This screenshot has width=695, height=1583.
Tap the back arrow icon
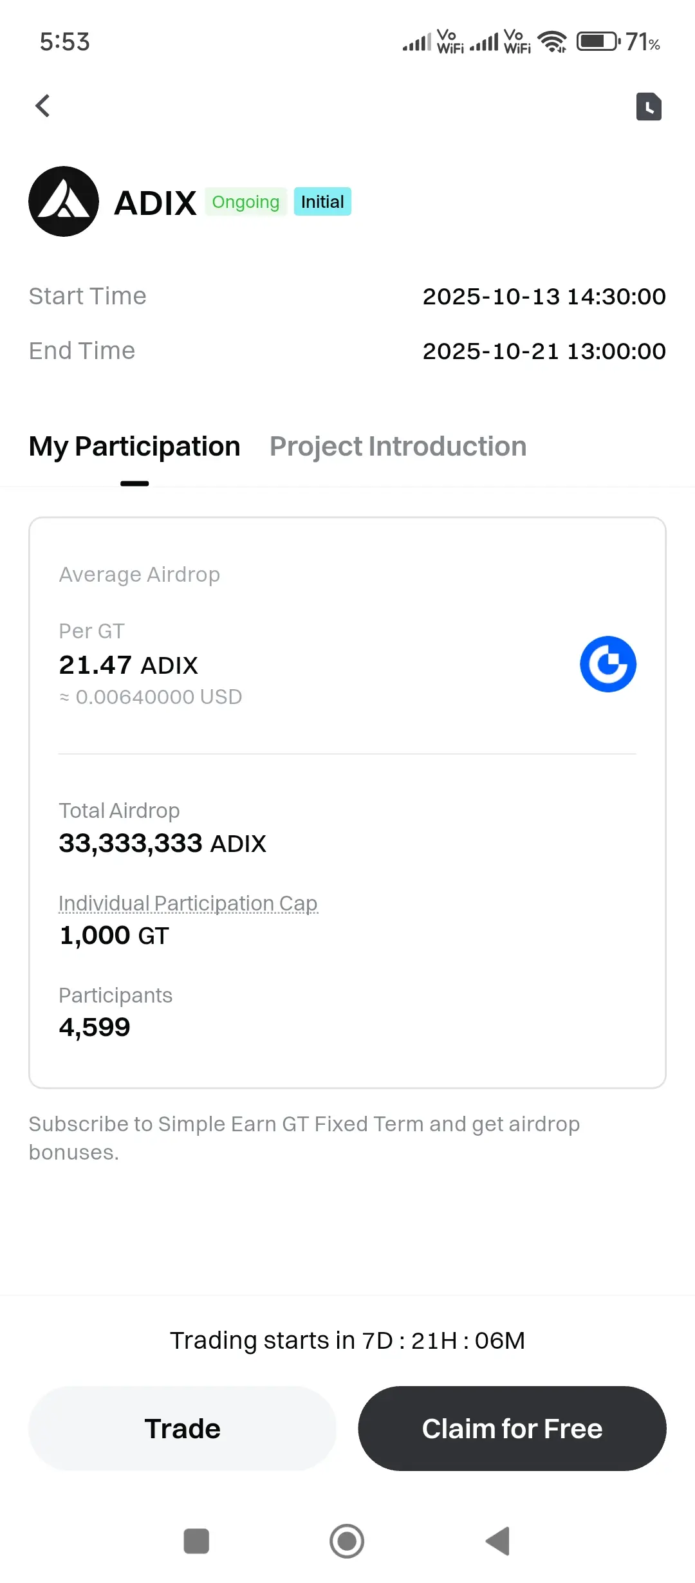point(43,106)
